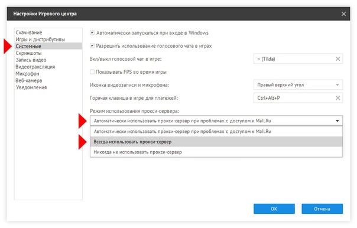Click the OK button
The height and width of the screenshot is (228, 357).
click(274, 209)
